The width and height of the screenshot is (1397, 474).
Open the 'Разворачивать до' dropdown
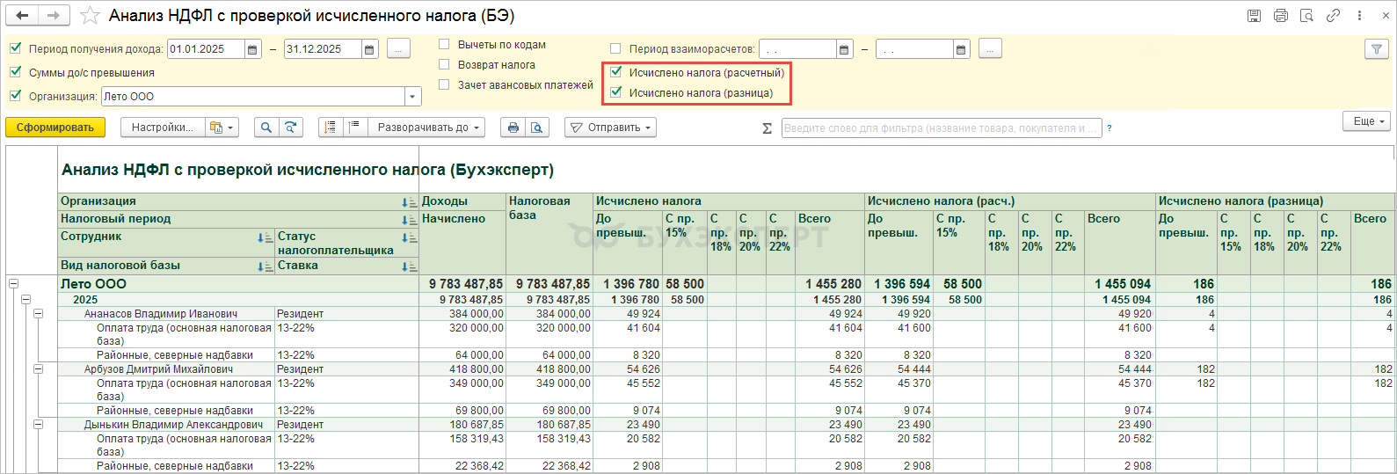(429, 128)
